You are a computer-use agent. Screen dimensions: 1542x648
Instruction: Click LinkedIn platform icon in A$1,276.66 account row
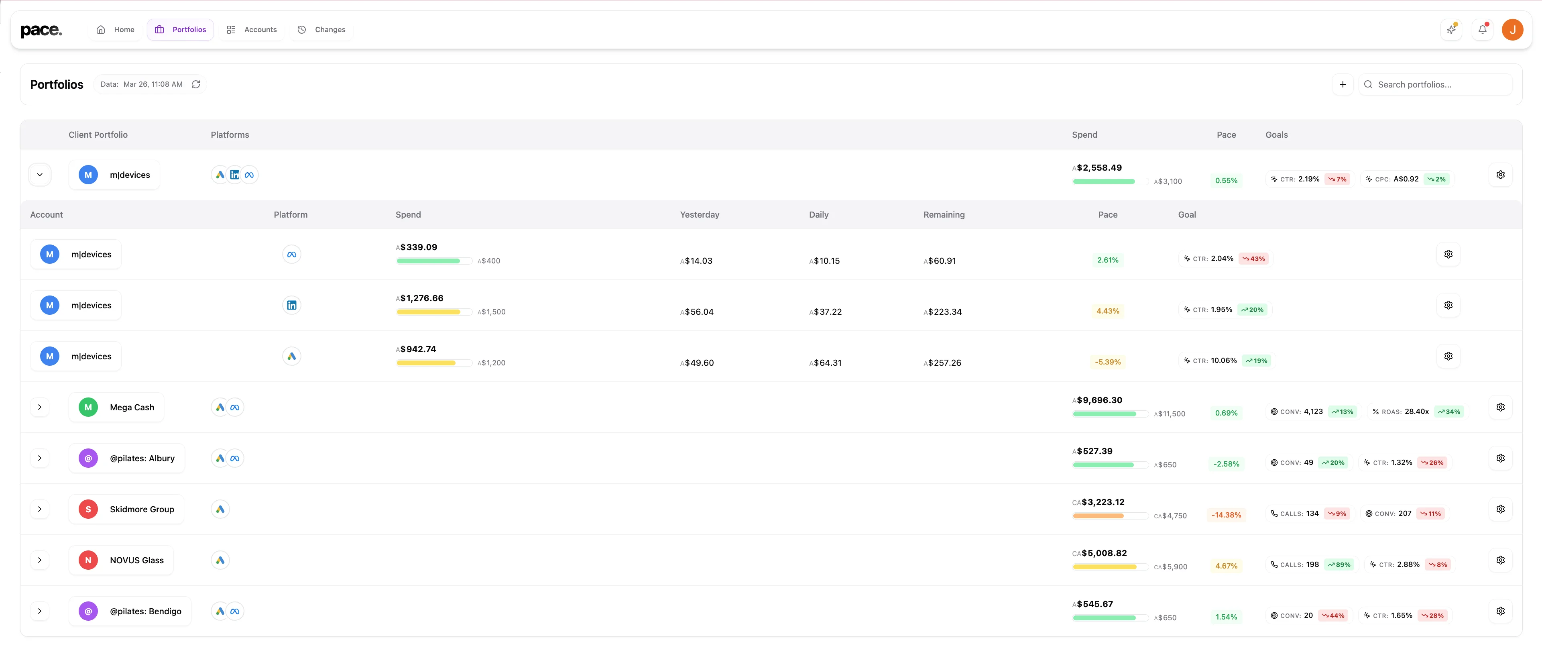pos(291,306)
